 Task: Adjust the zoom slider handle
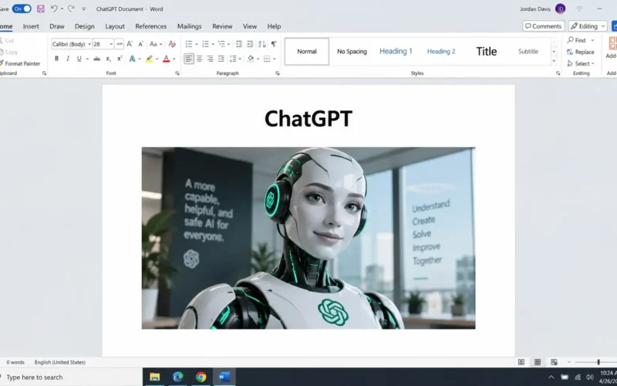tap(598, 362)
